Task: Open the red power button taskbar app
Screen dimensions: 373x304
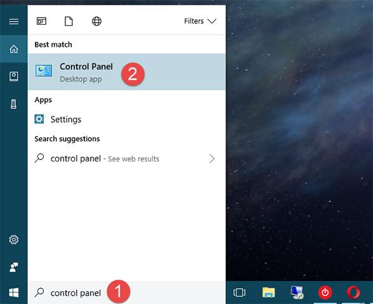Action: pos(325,293)
